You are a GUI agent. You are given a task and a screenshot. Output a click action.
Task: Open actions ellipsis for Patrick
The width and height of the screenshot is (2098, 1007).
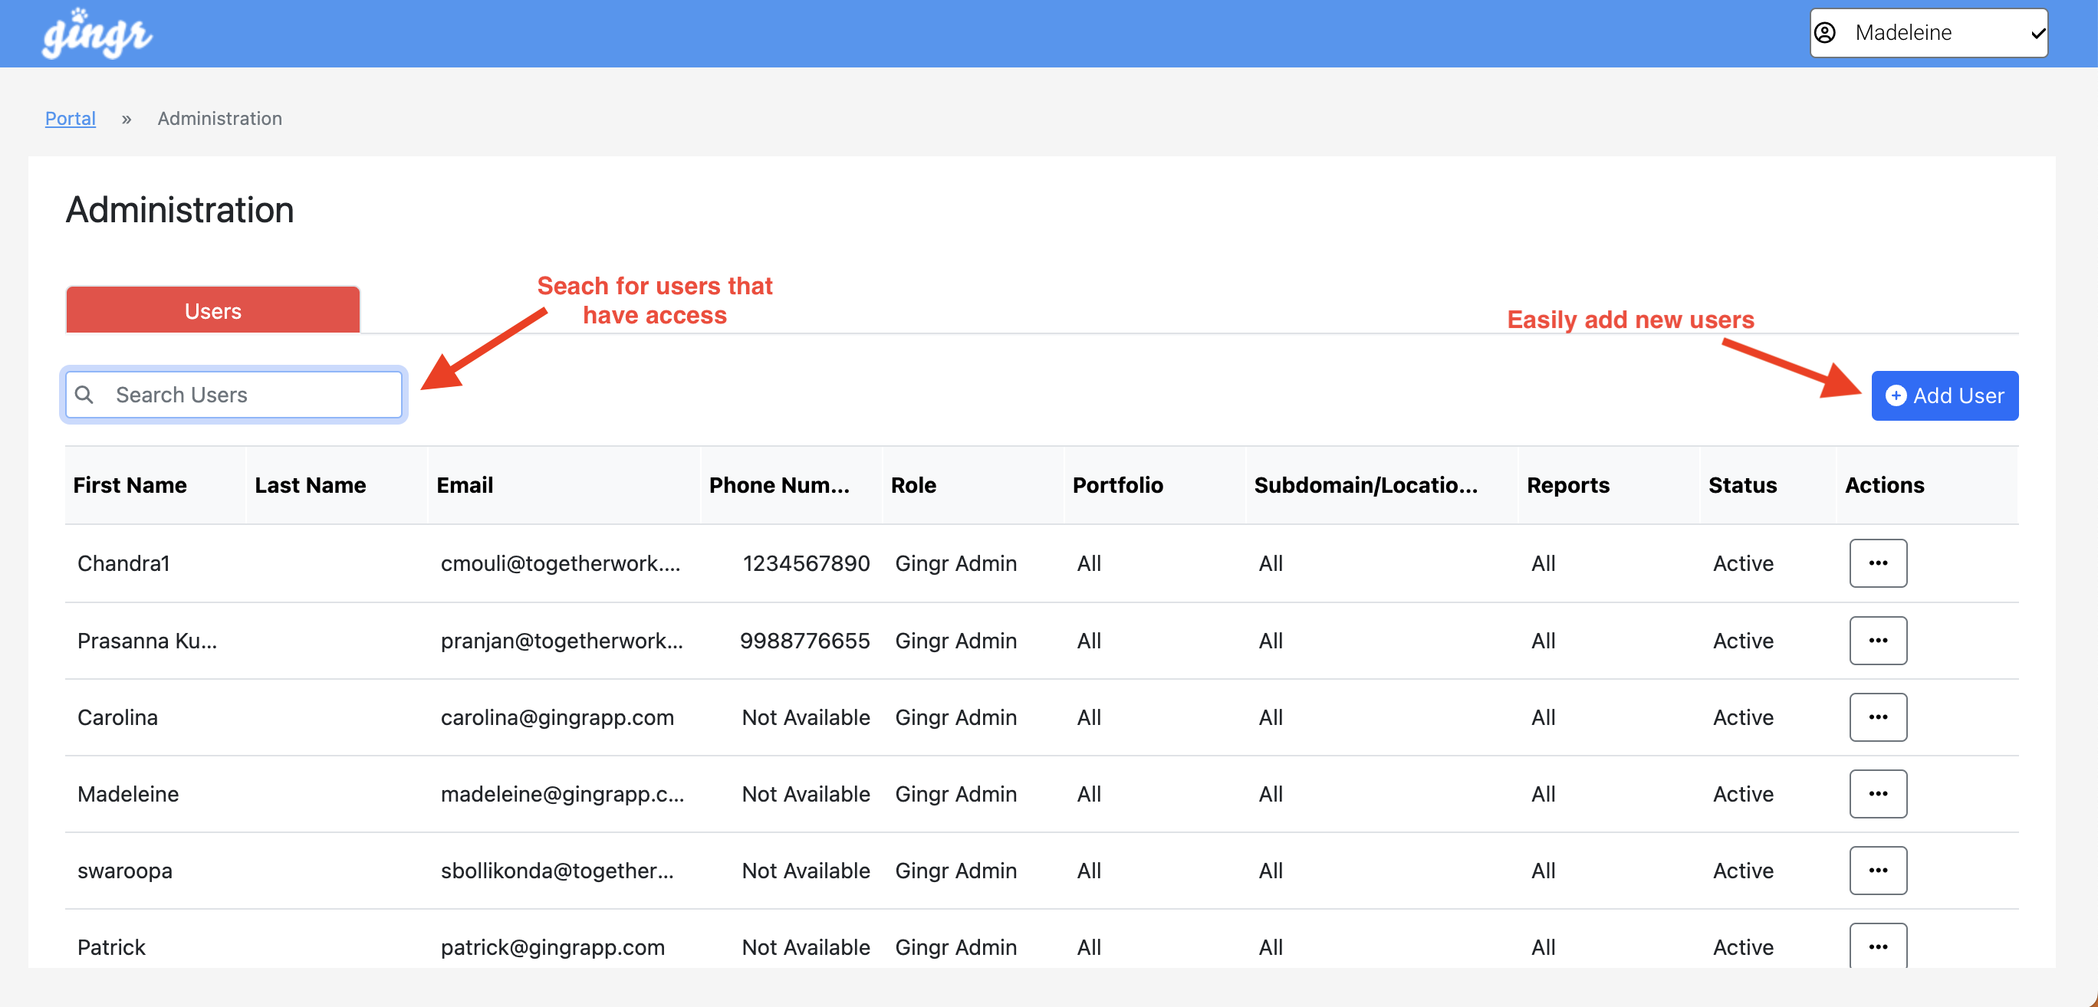[x=1877, y=946]
